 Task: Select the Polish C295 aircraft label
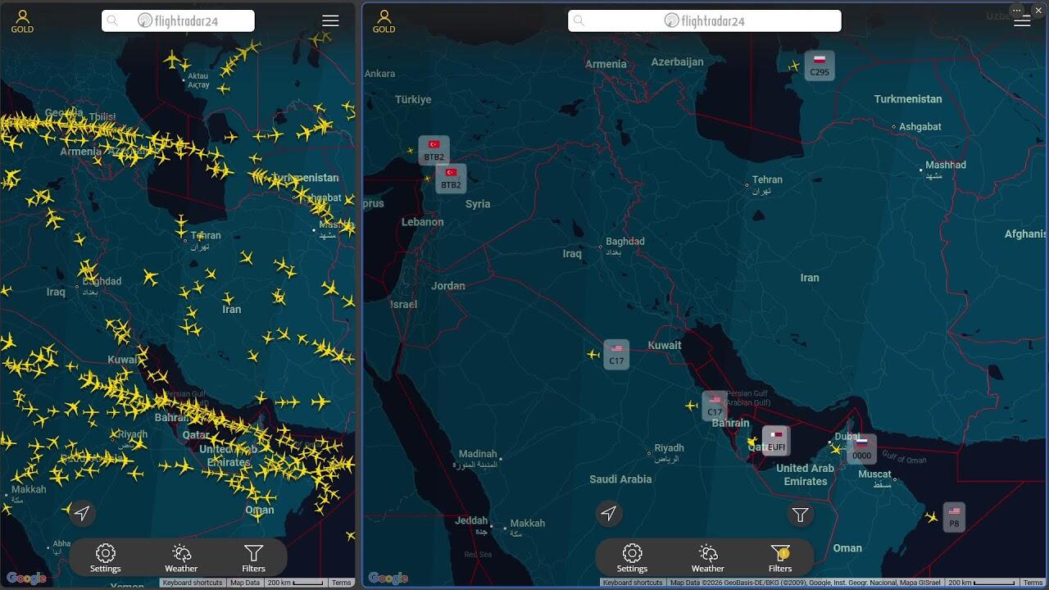point(819,66)
